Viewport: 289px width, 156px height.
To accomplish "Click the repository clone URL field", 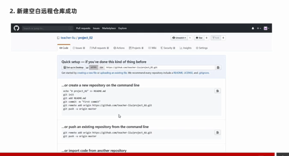I will (x=160, y=67).
